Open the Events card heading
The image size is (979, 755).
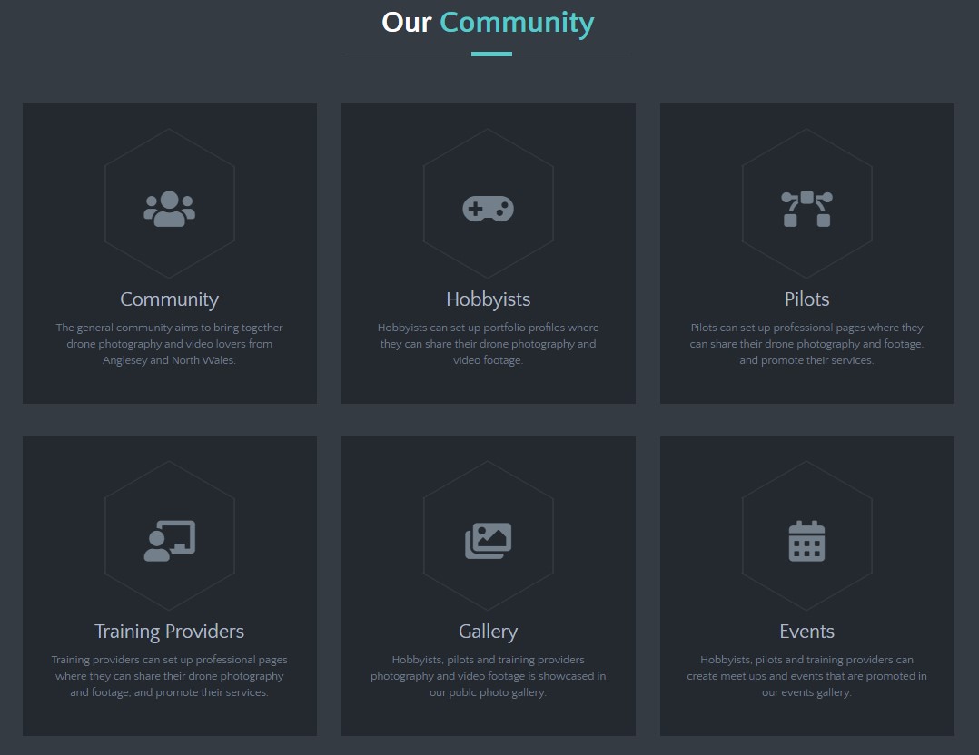point(806,632)
